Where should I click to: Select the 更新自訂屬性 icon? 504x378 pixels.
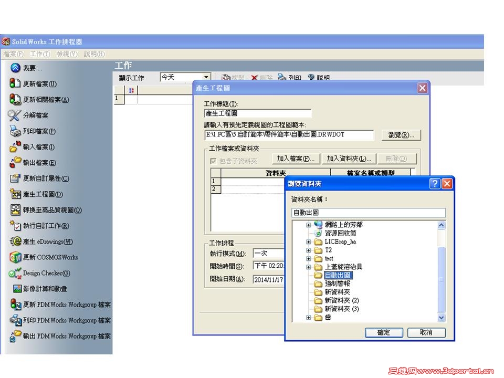point(15,178)
